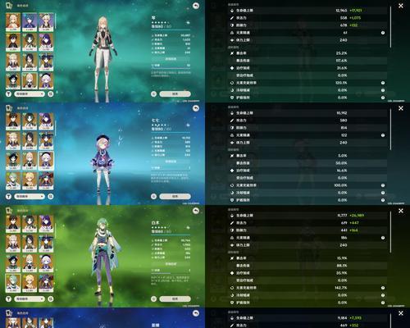Viewport: 410px width, 328px height.
Task: Click the help icon beside energy recharge 142.7%
Action: coord(383,288)
